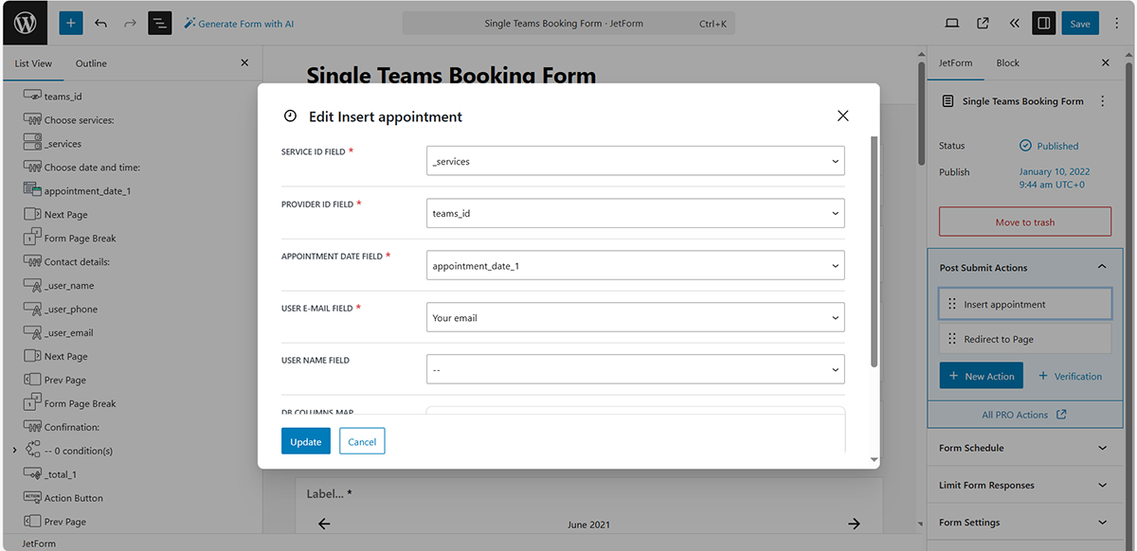Image resolution: width=1137 pixels, height=551 pixels.
Task: Save the form
Action: [1080, 24]
